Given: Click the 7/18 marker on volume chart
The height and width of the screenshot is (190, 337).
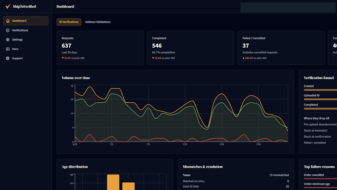Looking at the screenshot, I should (222, 145).
